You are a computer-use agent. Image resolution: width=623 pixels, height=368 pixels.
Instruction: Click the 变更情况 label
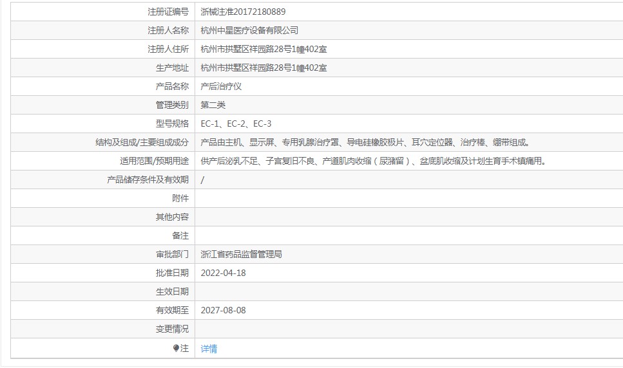click(172, 329)
